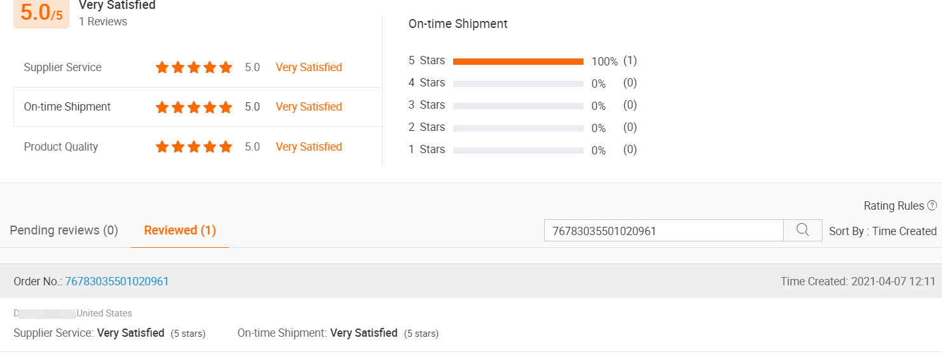
Task: Click the 4 Stars rating bar
Action: click(518, 83)
